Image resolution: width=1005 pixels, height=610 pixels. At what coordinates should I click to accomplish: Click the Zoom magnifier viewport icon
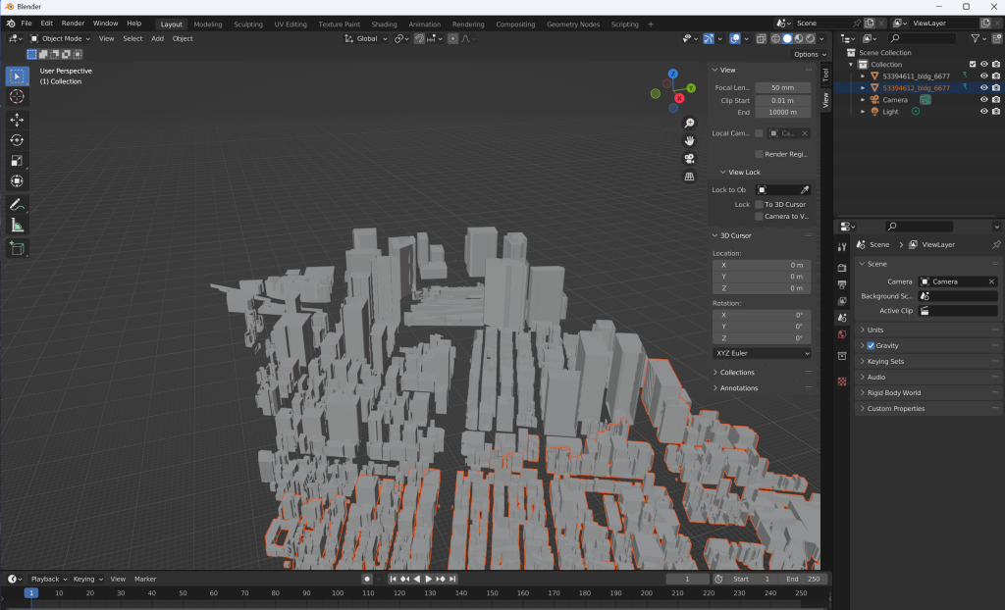click(x=689, y=123)
